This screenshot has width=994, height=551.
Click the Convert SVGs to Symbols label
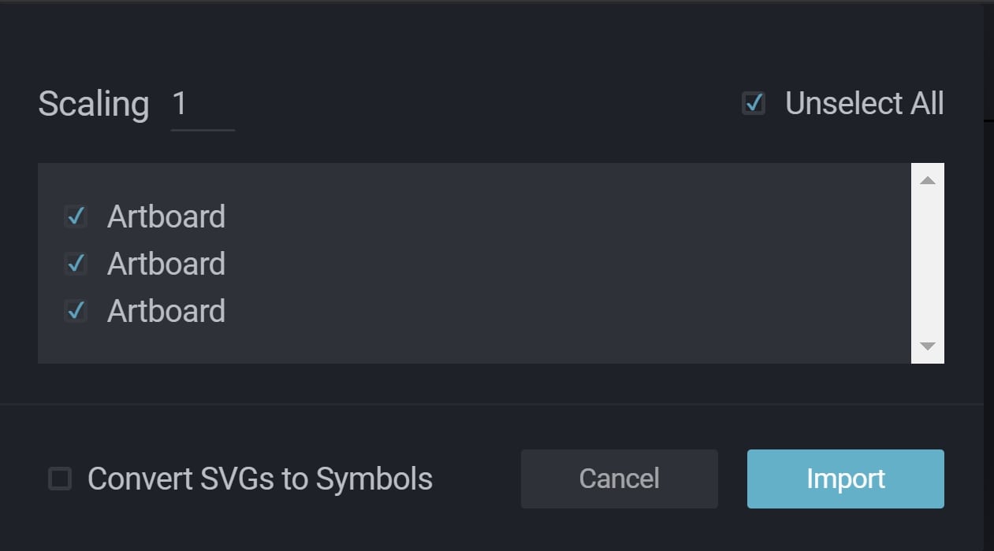pos(260,479)
